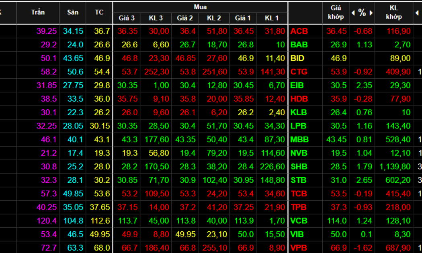Screen dimensions: 422x253
Task: Select the KLB stock symbol
Action: coord(299,112)
